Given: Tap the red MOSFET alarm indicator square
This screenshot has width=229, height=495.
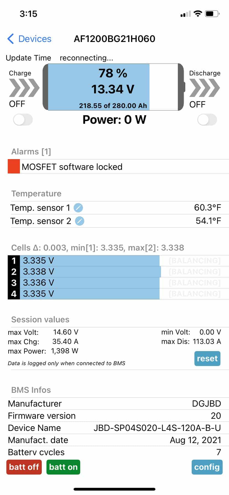Looking at the screenshot, I should coord(14,167).
